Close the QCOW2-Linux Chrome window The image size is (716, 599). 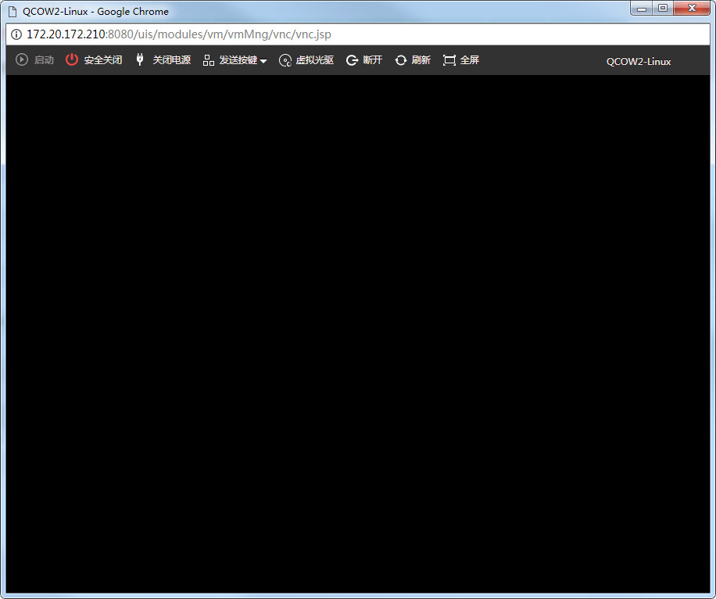pyautogui.click(x=692, y=9)
